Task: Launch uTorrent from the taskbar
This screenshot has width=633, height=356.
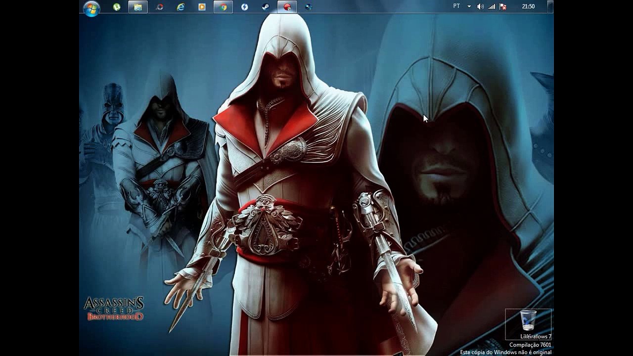Action: click(117, 7)
